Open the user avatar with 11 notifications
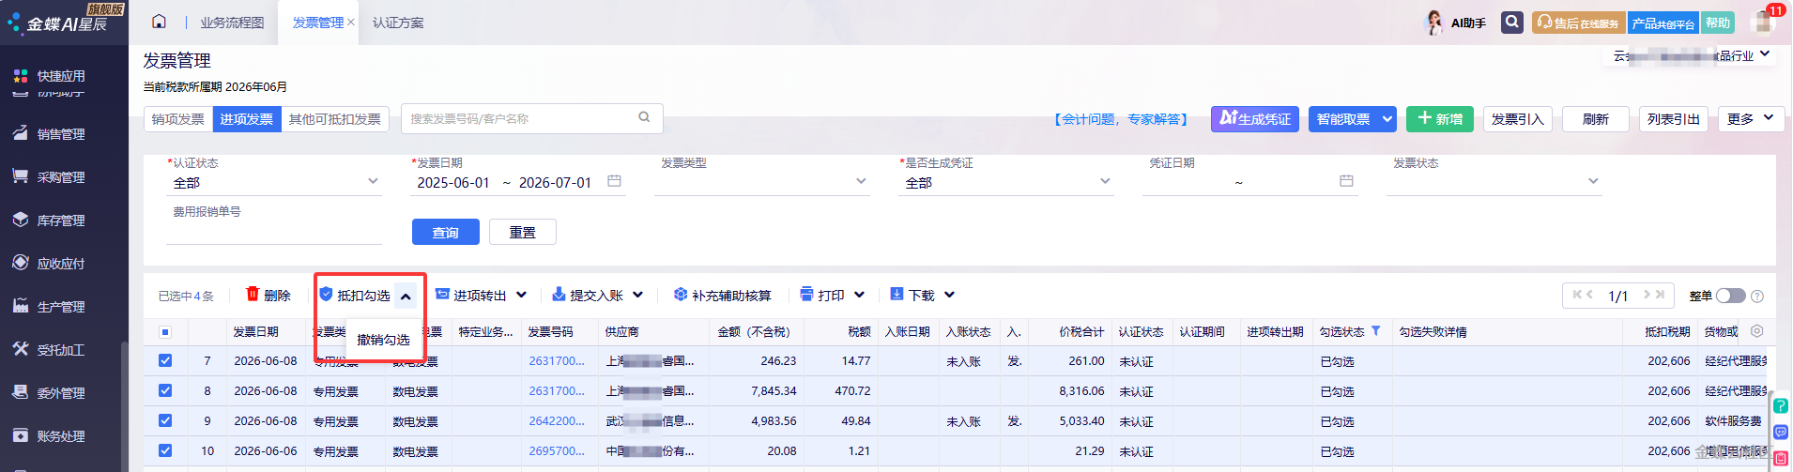 click(1765, 22)
